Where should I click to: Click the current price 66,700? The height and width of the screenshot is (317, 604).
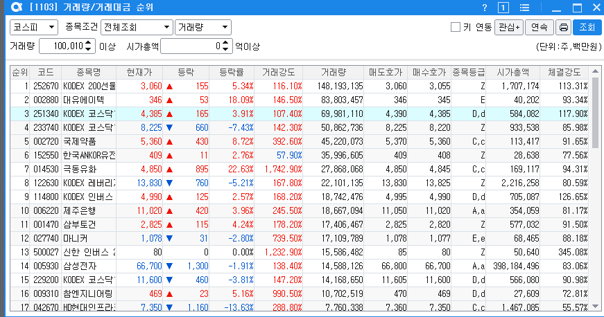pyautogui.click(x=150, y=266)
